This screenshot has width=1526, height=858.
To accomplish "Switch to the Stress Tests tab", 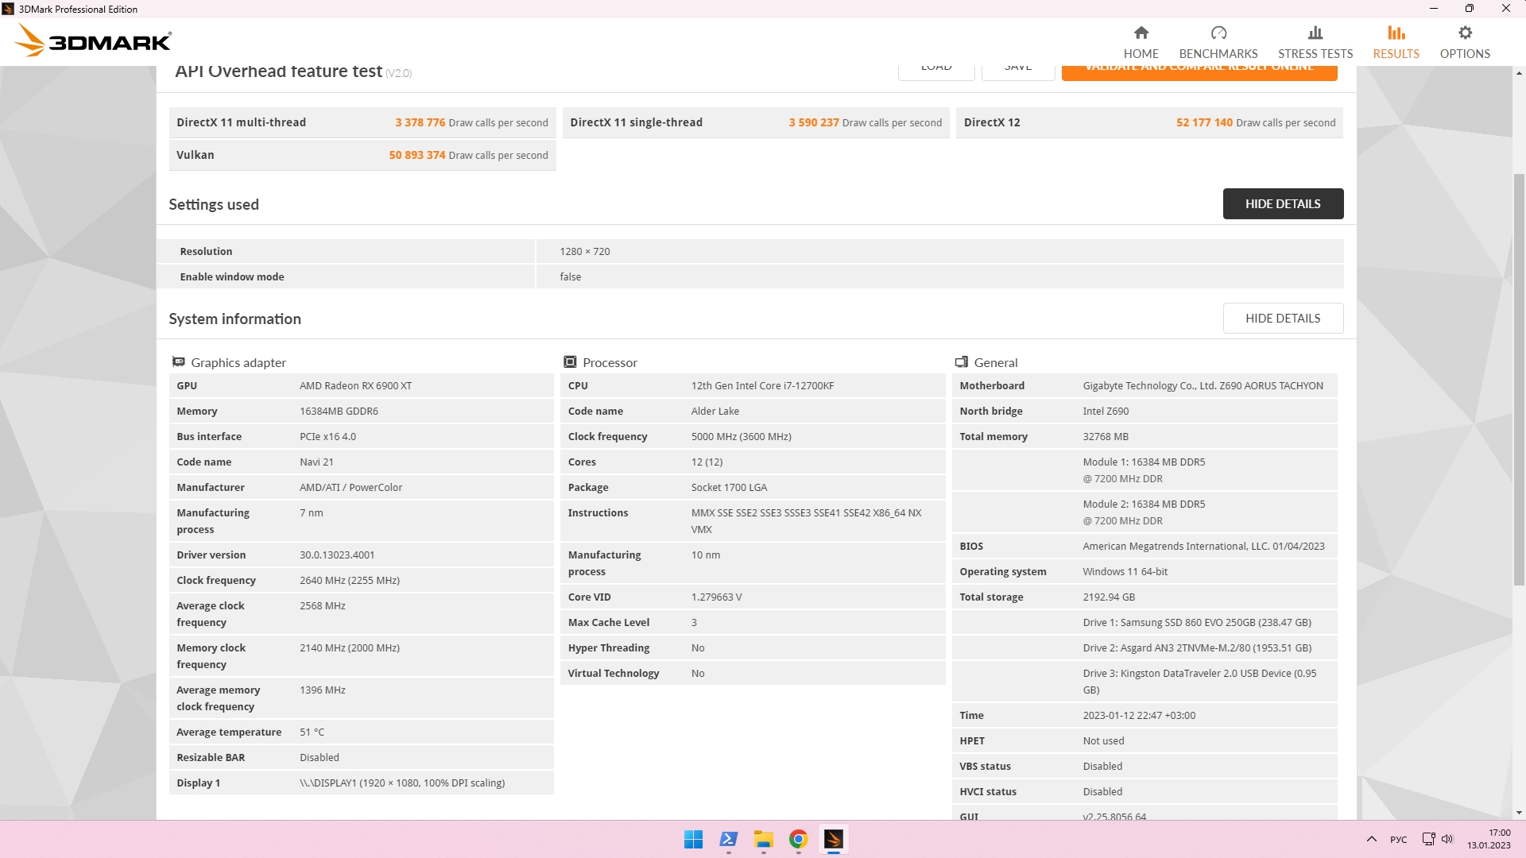I will click(1315, 53).
